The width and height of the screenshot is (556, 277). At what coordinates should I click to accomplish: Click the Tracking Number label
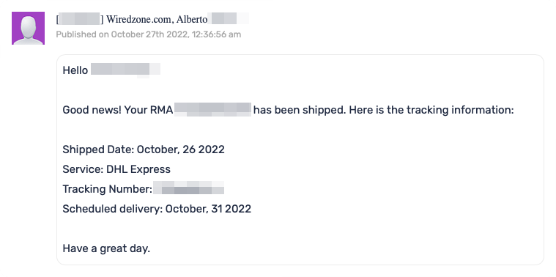tap(108, 189)
